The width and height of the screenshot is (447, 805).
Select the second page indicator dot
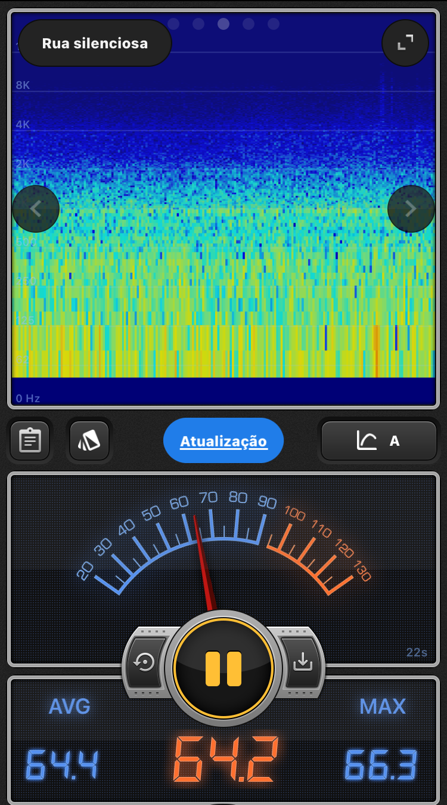point(198,24)
